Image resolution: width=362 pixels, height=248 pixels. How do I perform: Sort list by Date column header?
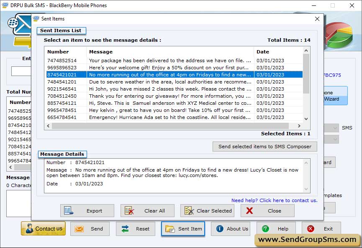pyautogui.click(x=278, y=52)
